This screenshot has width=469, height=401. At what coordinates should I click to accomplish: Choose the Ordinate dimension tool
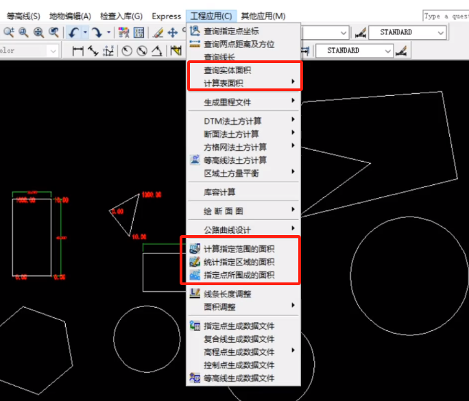click(108, 51)
